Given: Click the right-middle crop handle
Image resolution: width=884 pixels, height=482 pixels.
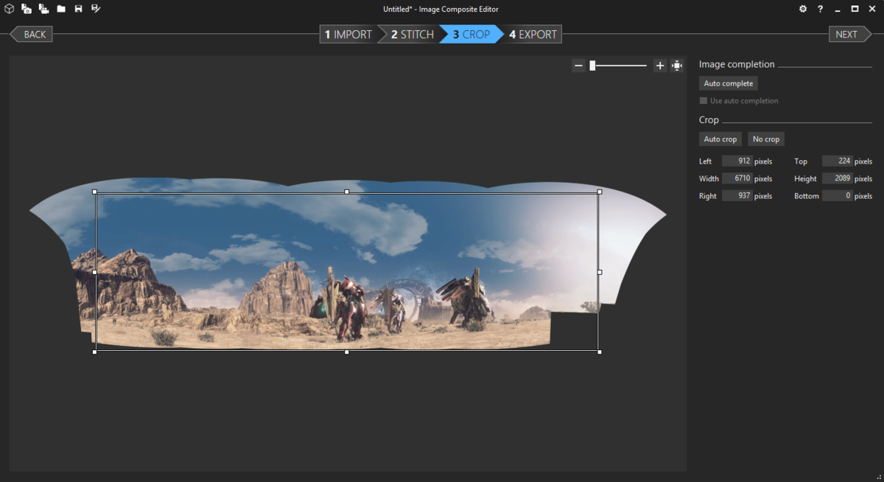Looking at the screenshot, I should [x=600, y=272].
